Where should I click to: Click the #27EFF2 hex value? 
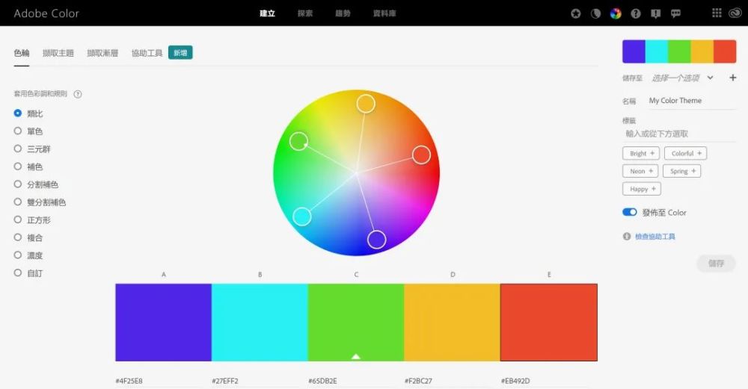[x=225, y=381]
